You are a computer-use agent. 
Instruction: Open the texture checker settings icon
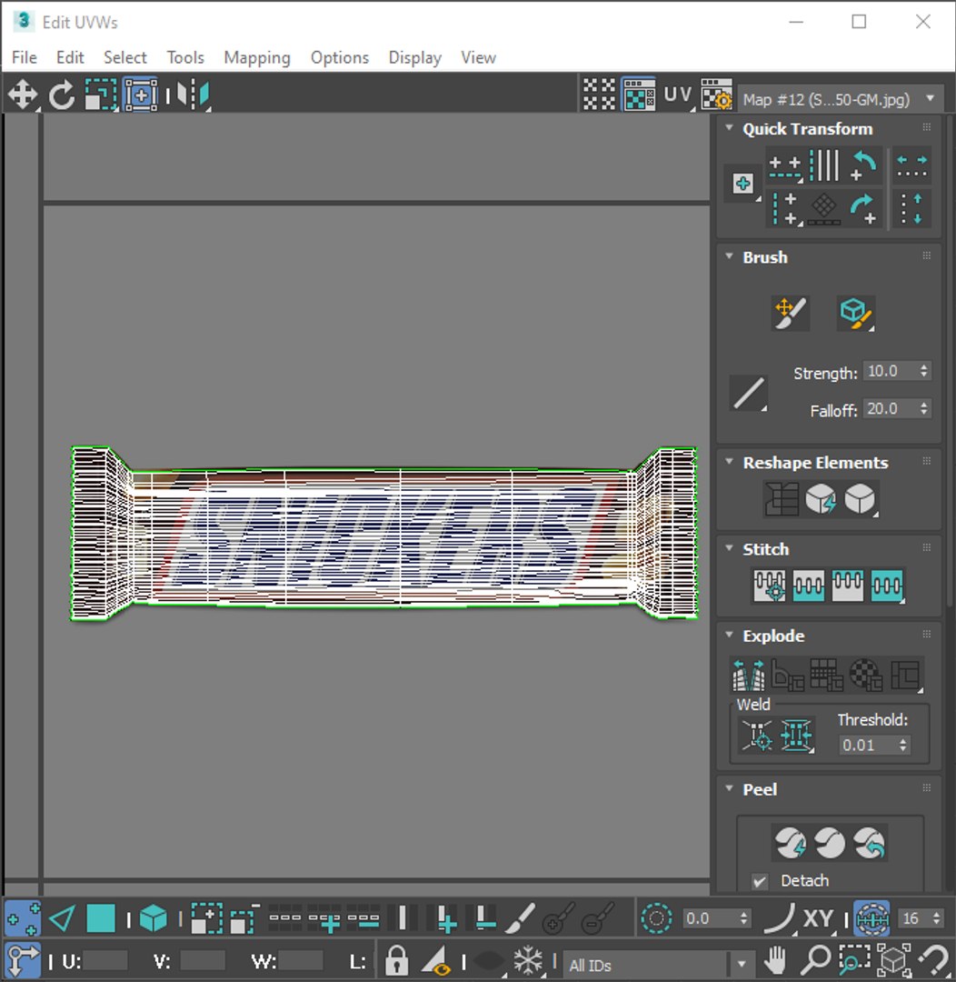pos(716,95)
